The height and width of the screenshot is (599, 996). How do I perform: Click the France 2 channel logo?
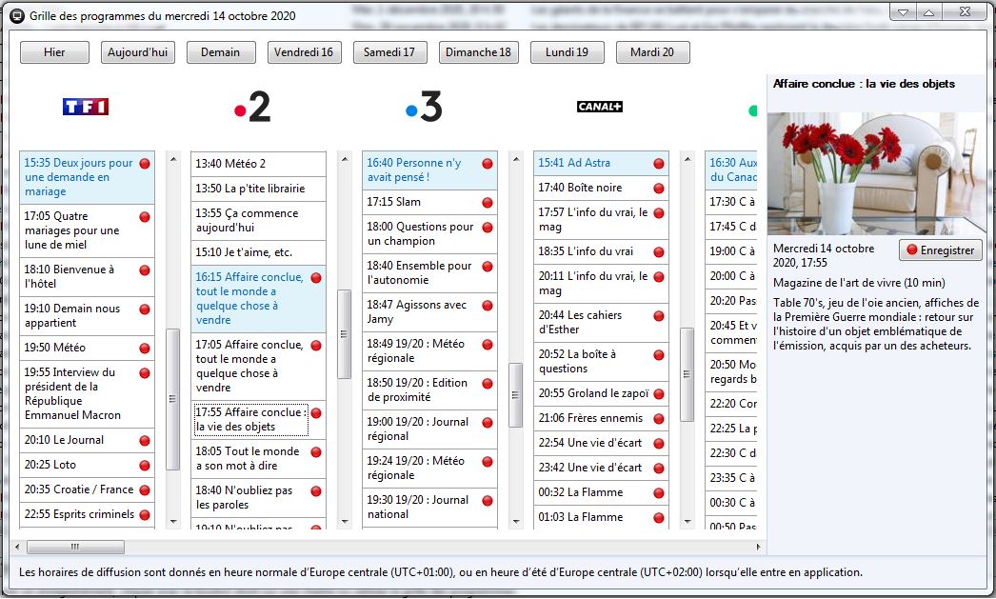(x=252, y=107)
